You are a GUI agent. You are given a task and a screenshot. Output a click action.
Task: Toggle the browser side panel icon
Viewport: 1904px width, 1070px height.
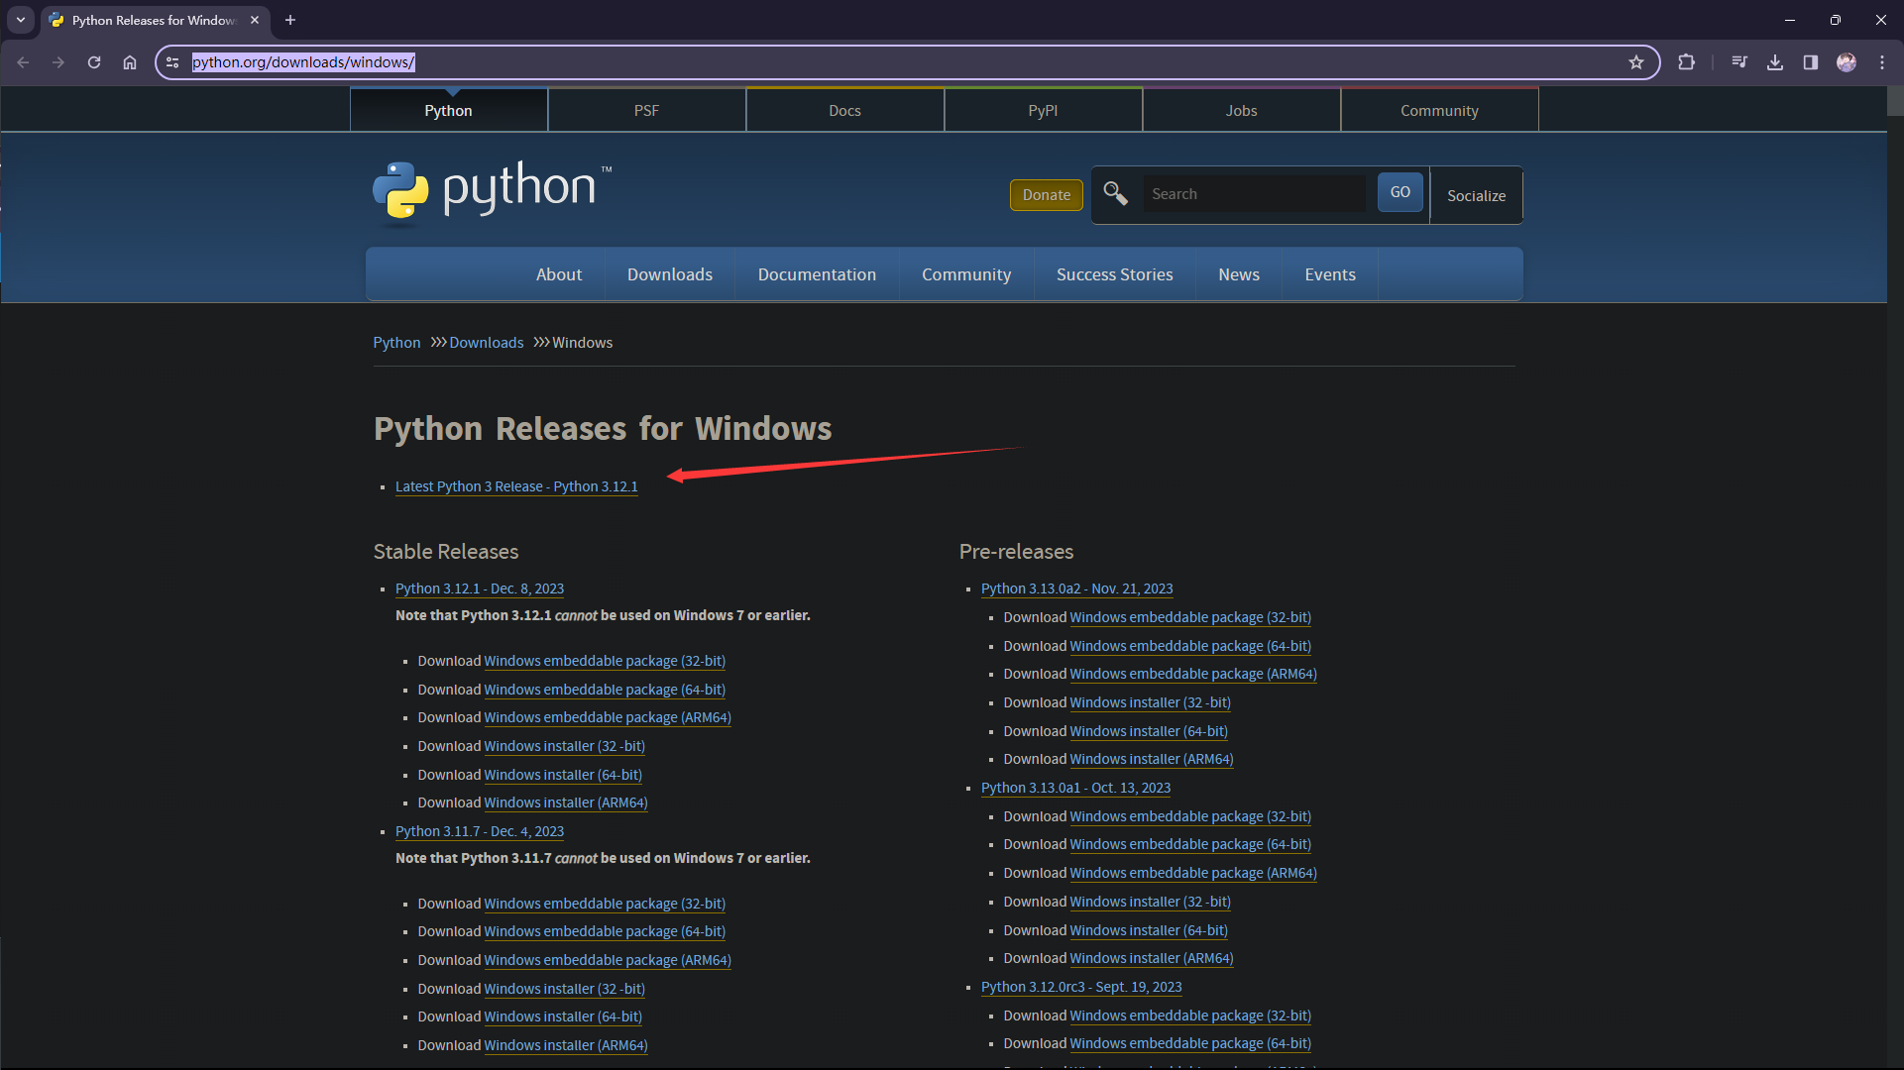[x=1811, y=62]
